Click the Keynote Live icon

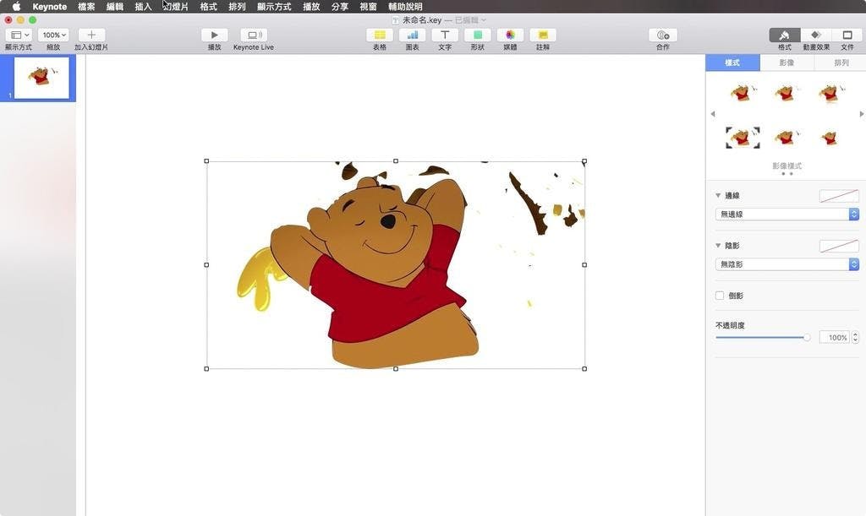click(254, 35)
